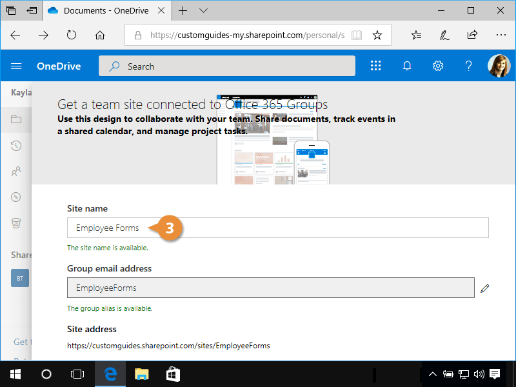
Task: Open the favorites hub icon
Action: [416, 35]
